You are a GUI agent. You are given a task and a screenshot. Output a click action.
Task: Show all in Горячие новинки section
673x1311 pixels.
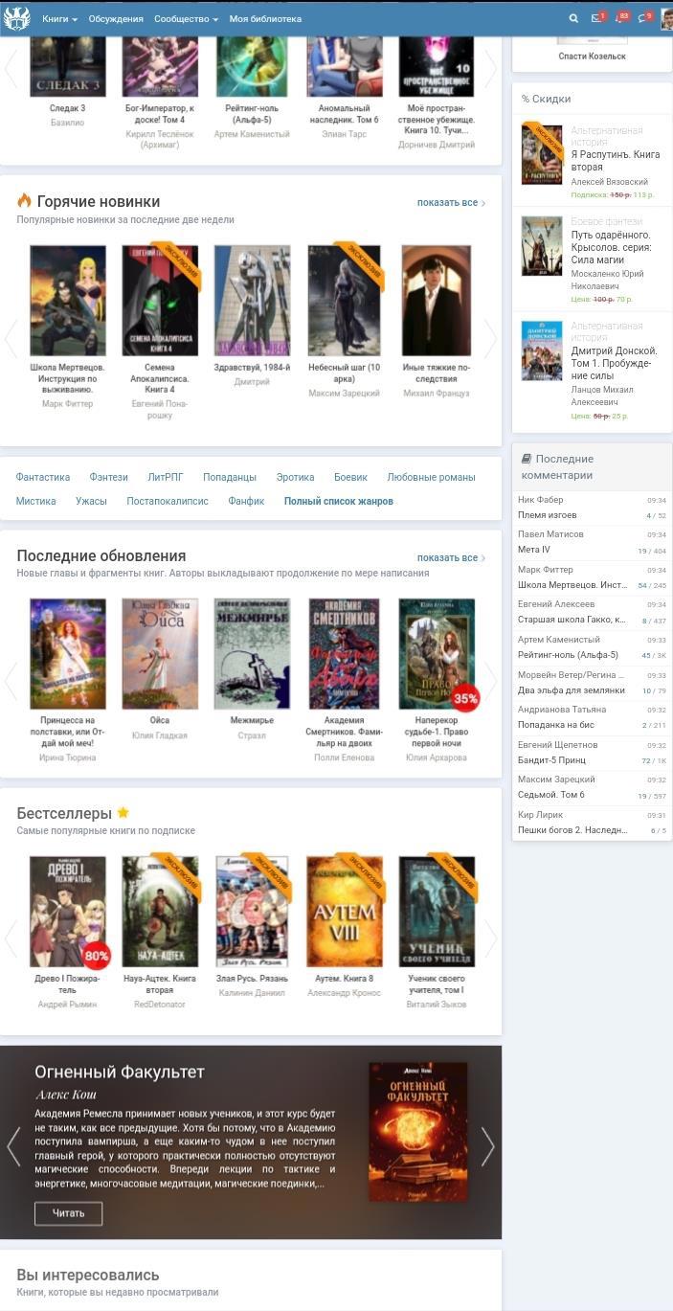click(450, 203)
